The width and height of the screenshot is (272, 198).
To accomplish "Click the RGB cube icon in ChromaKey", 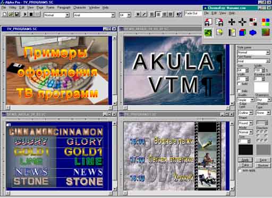I will coord(242,32).
